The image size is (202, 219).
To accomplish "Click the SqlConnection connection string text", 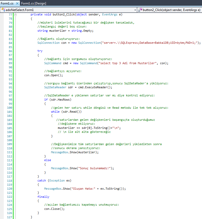I will click(x=150, y=43).
